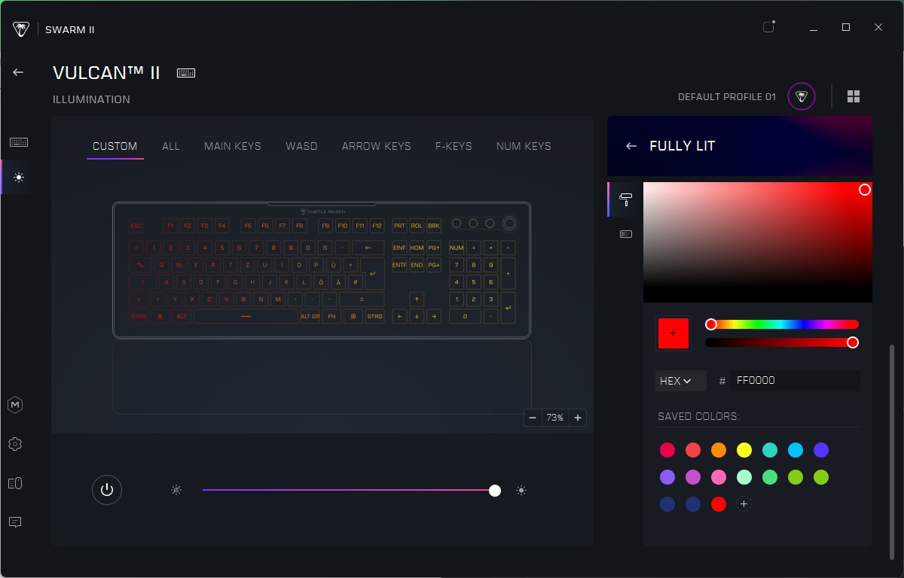Go back from Fully Lit panel

(x=631, y=146)
